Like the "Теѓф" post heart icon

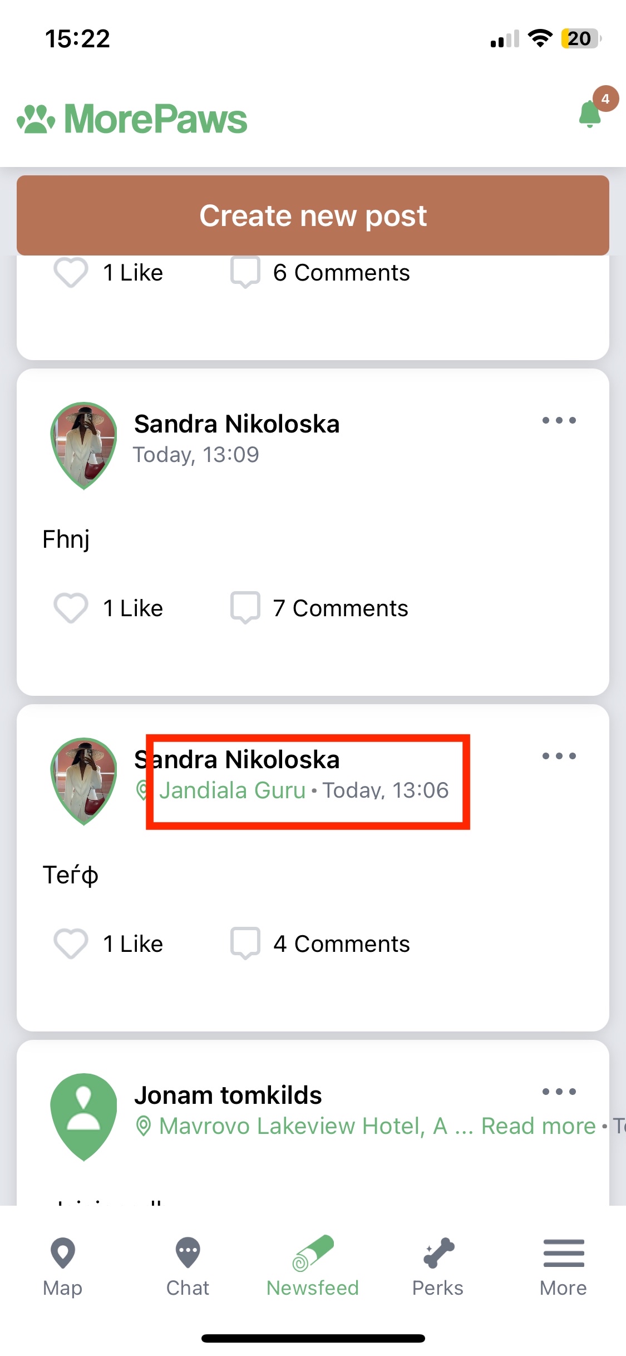point(71,943)
